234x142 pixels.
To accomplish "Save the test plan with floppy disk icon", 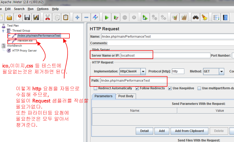I will pyautogui.click(x=27, y=18).
